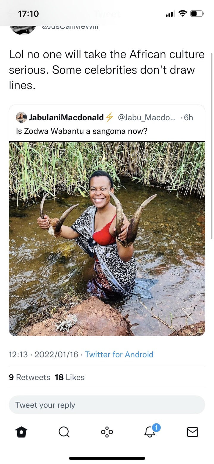
Task: Tap the battery status icon
Action: click(x=197, y=13)
